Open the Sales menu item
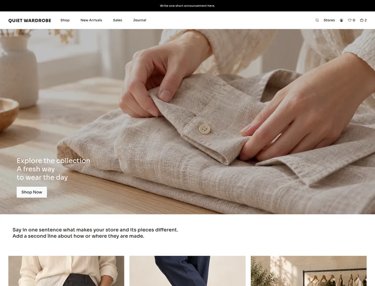Screen dimensions: 375x286 [x=118, y=20]
